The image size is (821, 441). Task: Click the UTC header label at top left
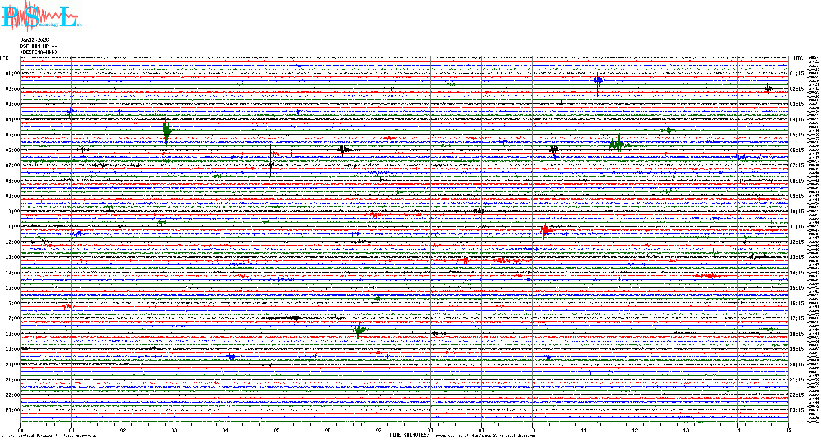4,58
